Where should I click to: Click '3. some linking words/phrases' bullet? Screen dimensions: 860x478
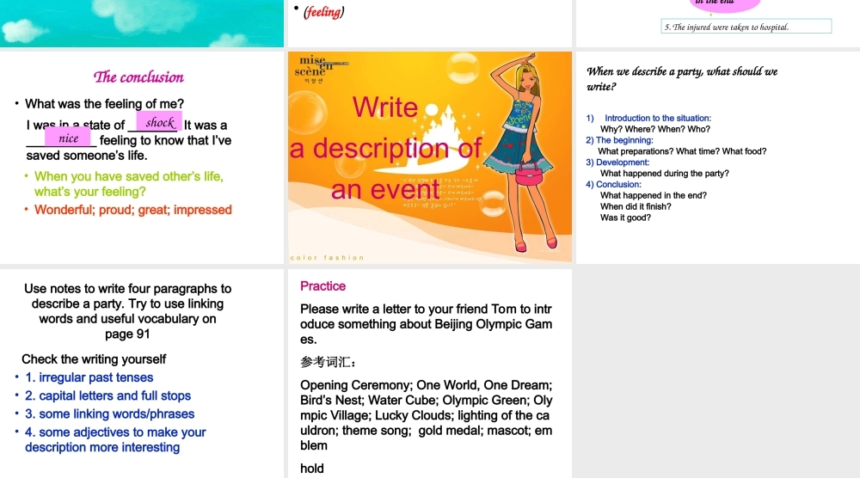(x=110, y=414)
